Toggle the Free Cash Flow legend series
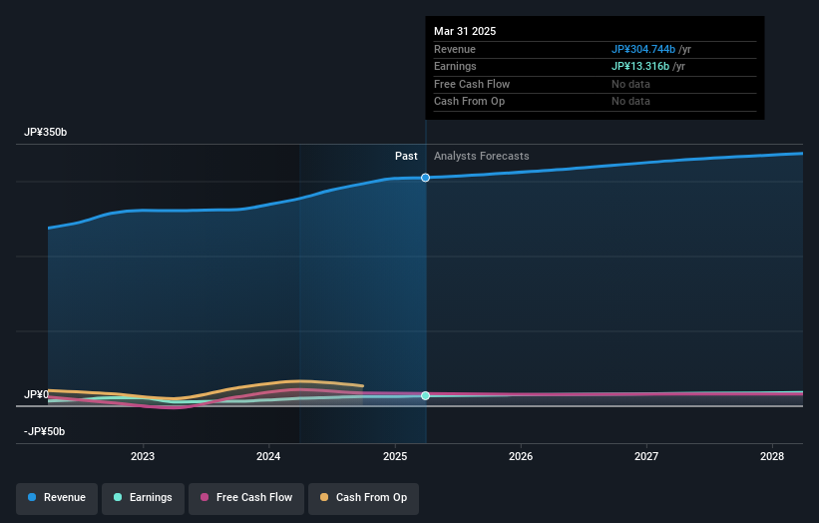This screenshot has height=523, width=819. click(246, 498)
